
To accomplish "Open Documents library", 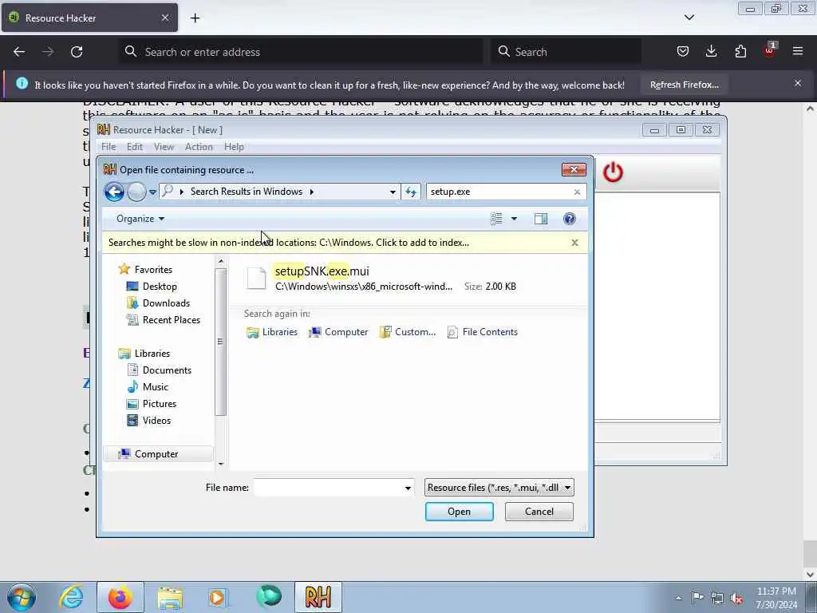I will click(160, 370).
